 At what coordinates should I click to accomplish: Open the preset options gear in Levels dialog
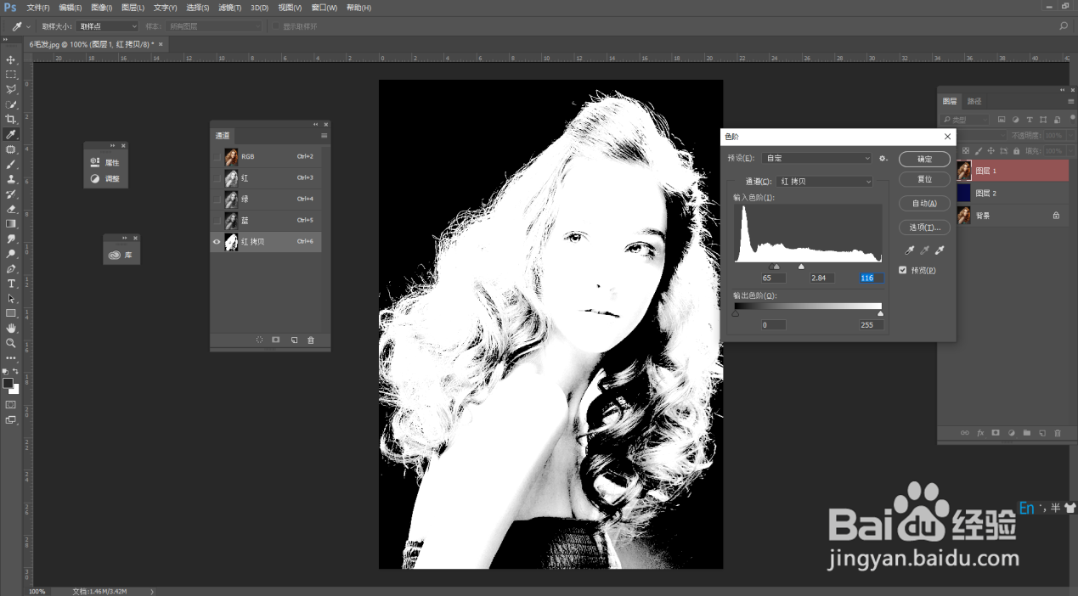(x=883, y=158)
